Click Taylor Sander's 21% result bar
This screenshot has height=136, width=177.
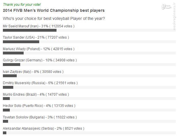click(21, 42)
